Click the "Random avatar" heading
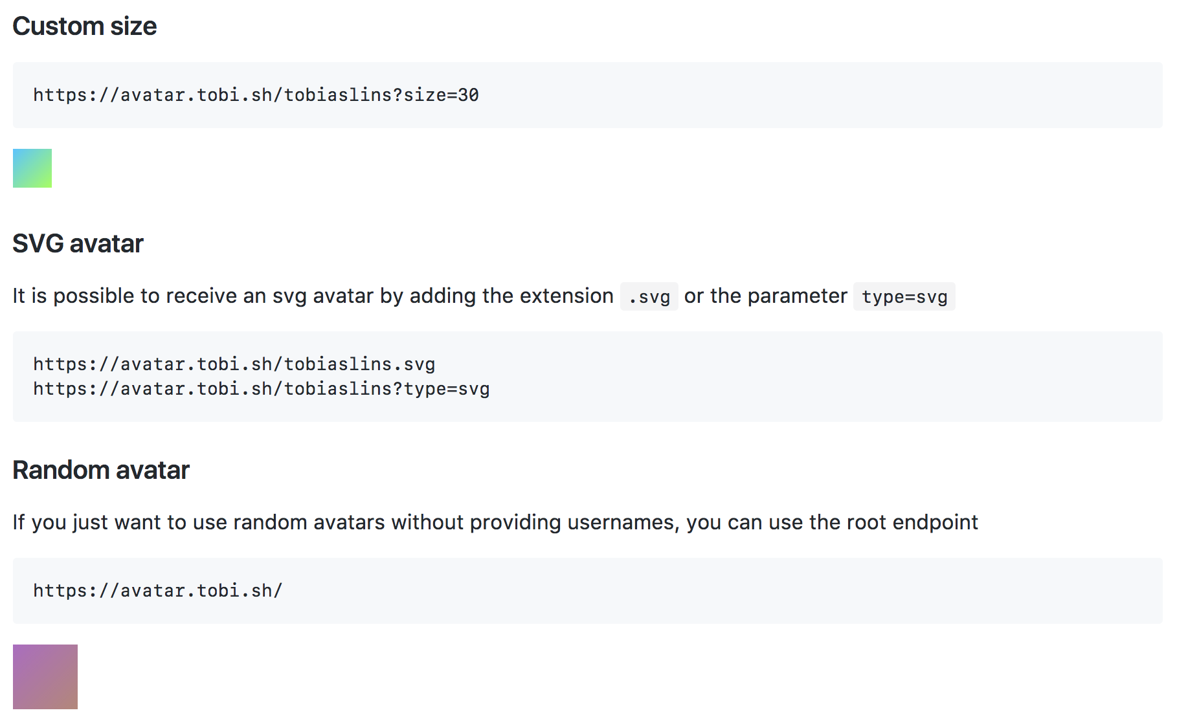Screen dimensions: 1177x717 pos(101,470)
